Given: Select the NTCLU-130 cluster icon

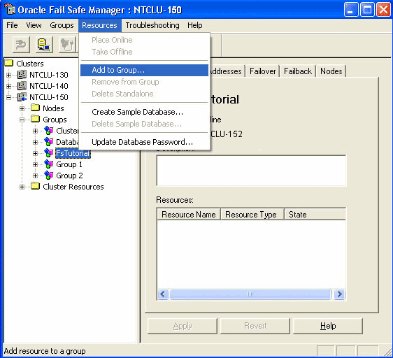Looking at the screenshot, I should tap(22, 74).
